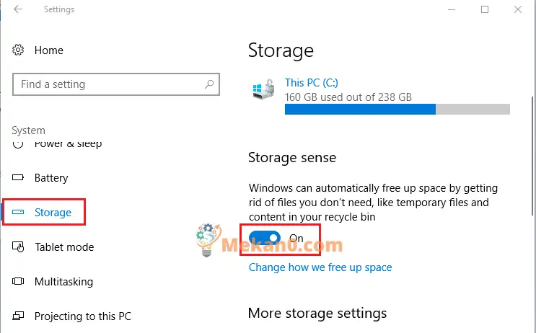Image resolution: width=536 pixels, height=333 pixels.
Task: Select Tablet mode in sidebar
Action: click(64, 247)
